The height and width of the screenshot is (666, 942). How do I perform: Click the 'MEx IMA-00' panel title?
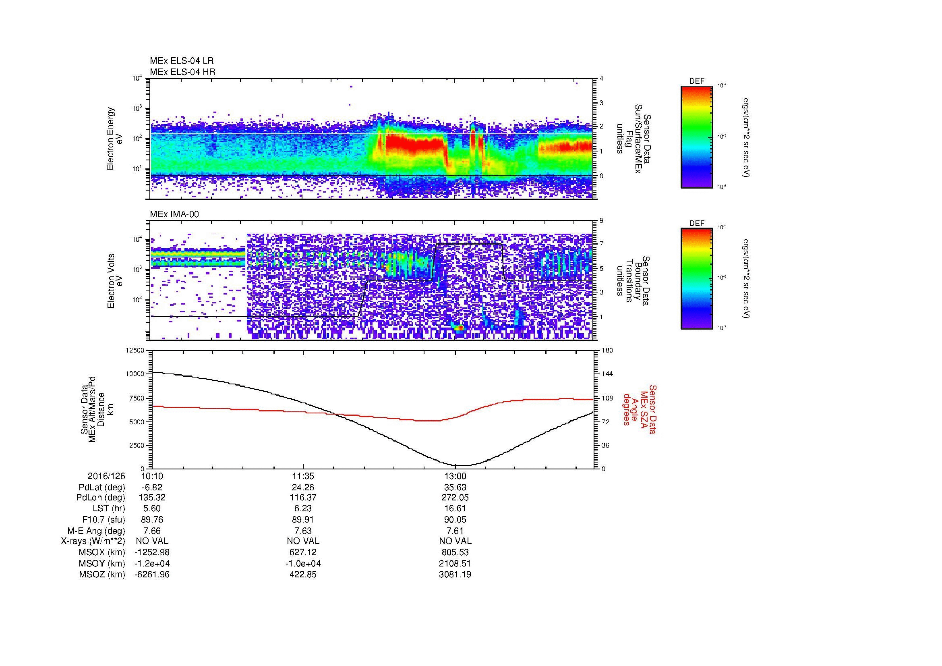(x=174, y=214)
